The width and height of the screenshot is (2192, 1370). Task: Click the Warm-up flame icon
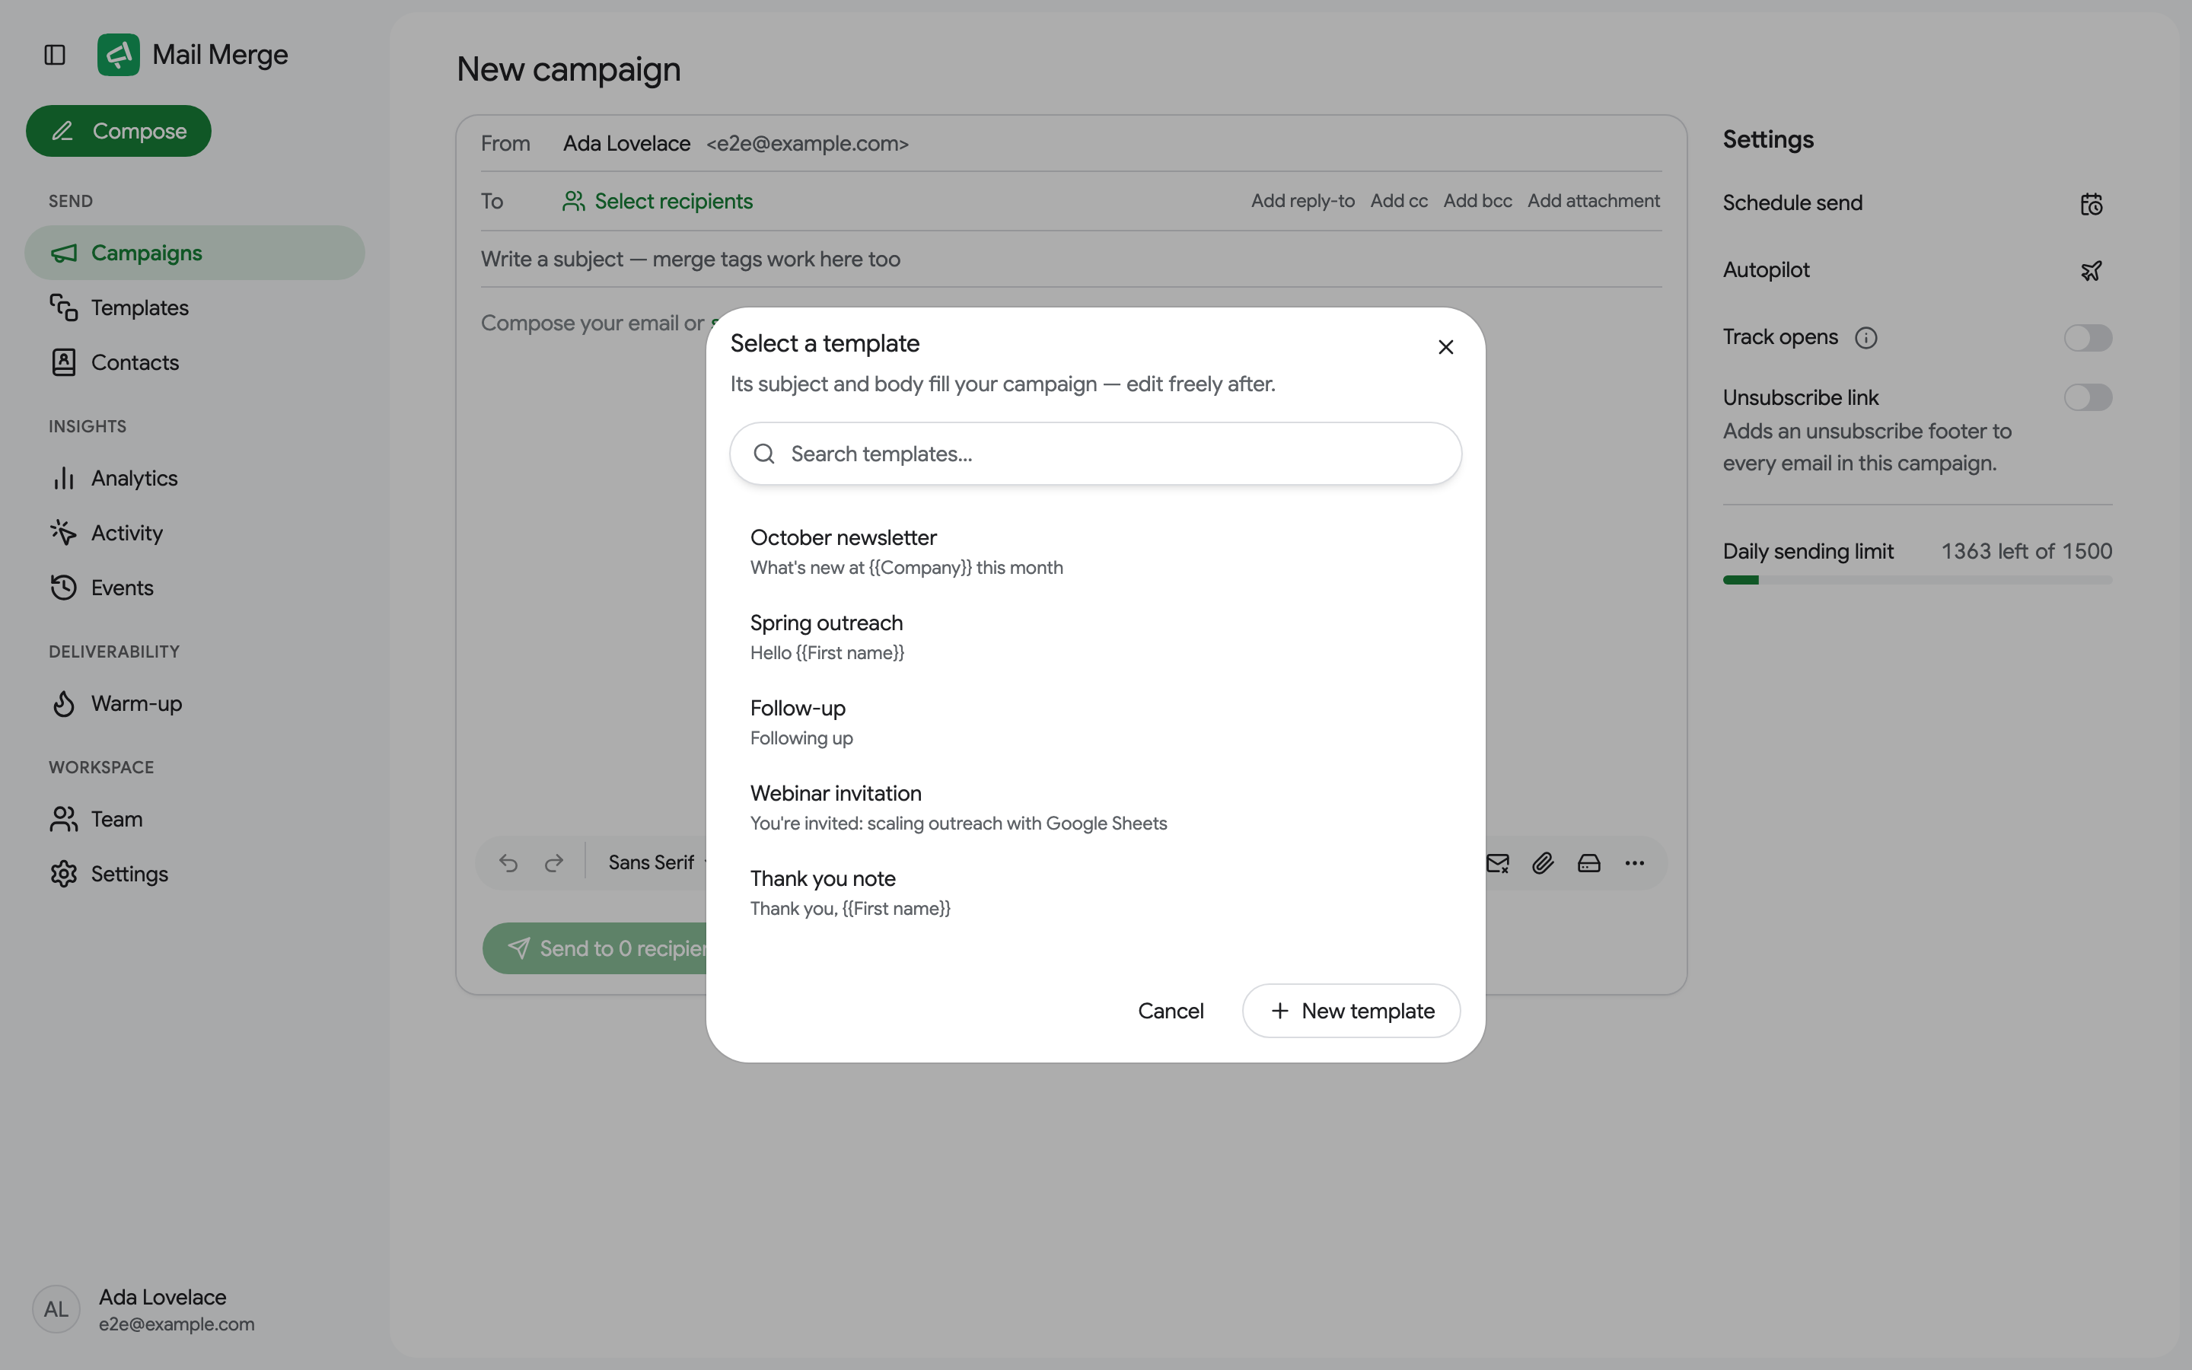[x=63, y=704]
